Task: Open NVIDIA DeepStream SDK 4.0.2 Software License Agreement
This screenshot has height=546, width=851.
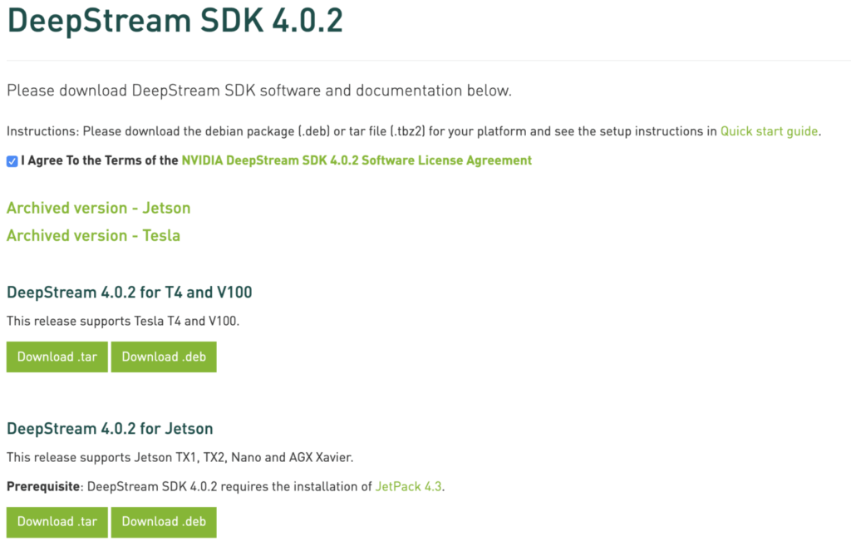Action: [357, 160]
